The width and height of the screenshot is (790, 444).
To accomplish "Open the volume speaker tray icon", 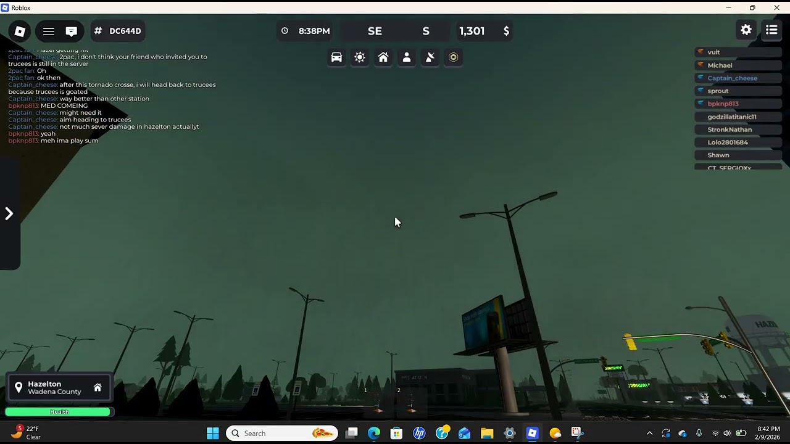I will pos(727,434).
